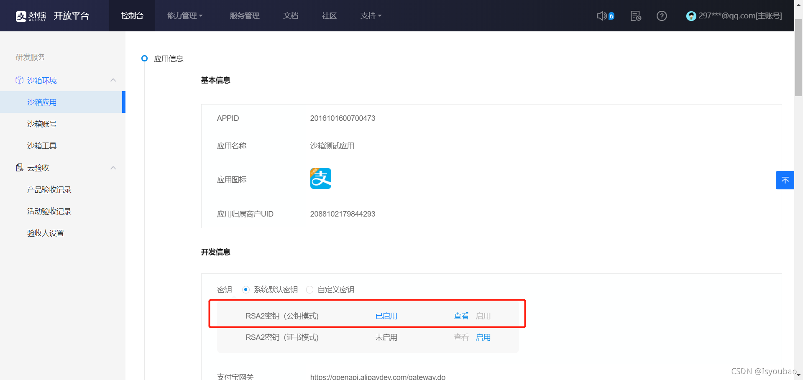Click the Alipay application icon image
Image resolution: width=803 pixels, height=380 pixels.
click(321, 179)
